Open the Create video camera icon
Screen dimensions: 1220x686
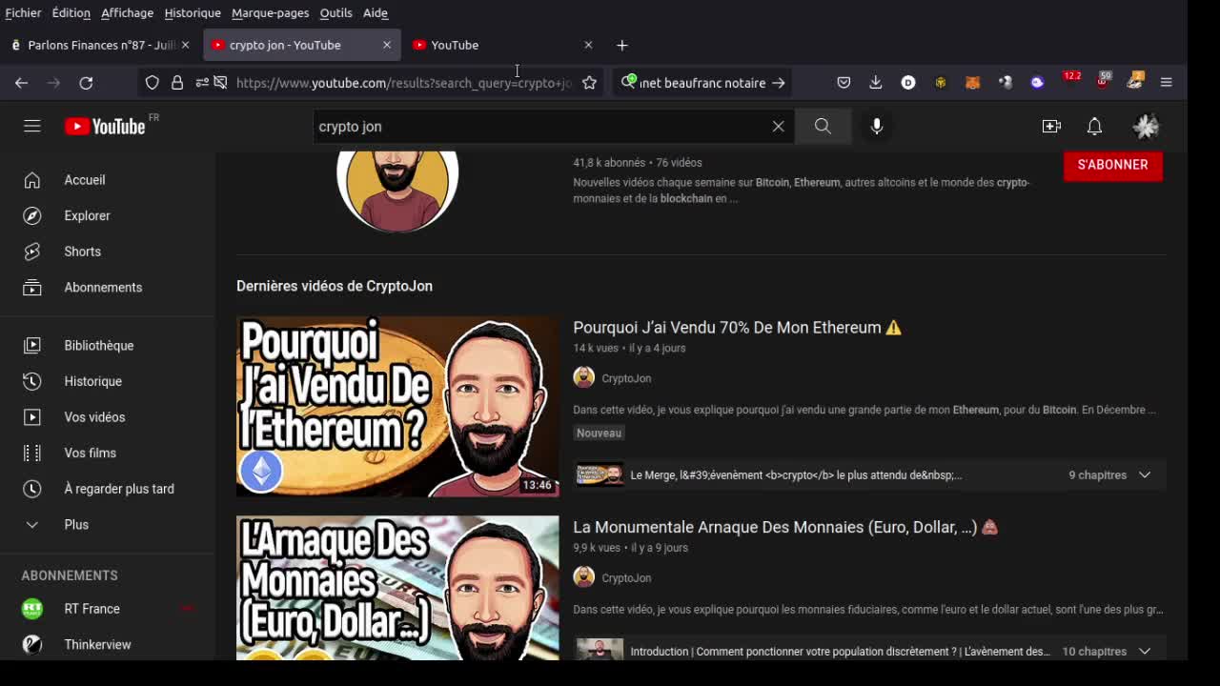tap(1051, 126)
